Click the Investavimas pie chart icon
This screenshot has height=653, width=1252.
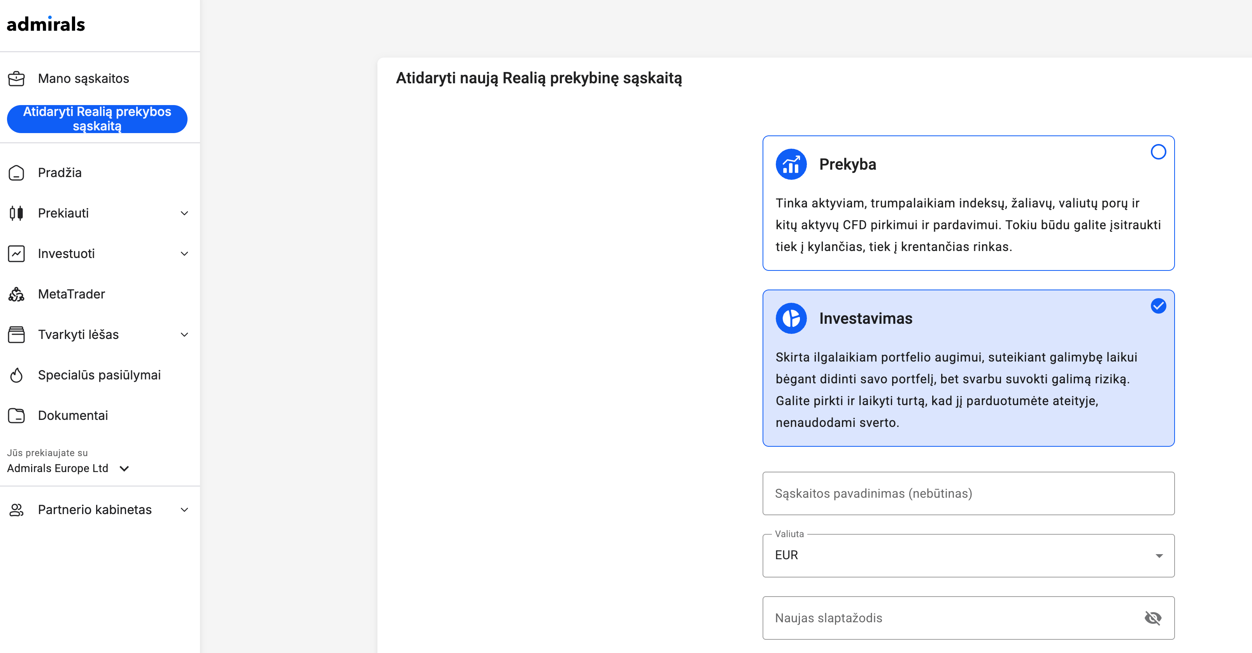(x=791, y=318)
